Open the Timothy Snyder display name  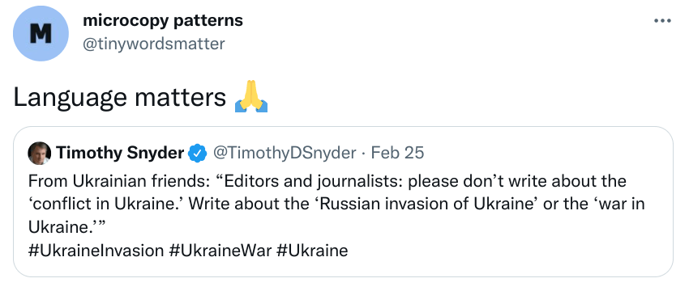[120, 153]
